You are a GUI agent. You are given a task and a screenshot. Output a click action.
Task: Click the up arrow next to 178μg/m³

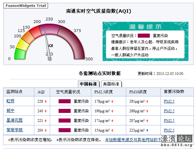click(x=112, y=101)
